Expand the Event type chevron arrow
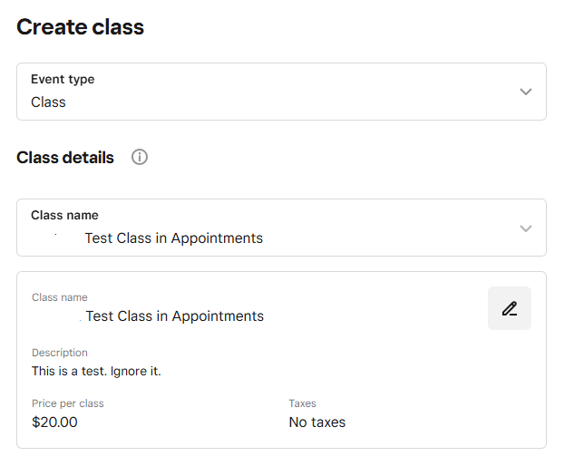The width and height of the screenshot is (564, 466). click(526, 92)
